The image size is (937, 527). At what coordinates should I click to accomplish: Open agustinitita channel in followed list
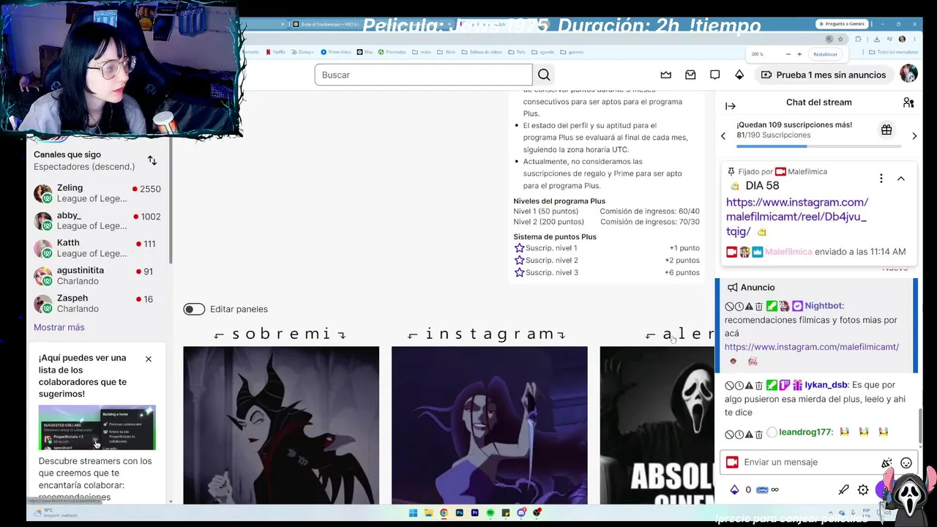tap(98, 275)
